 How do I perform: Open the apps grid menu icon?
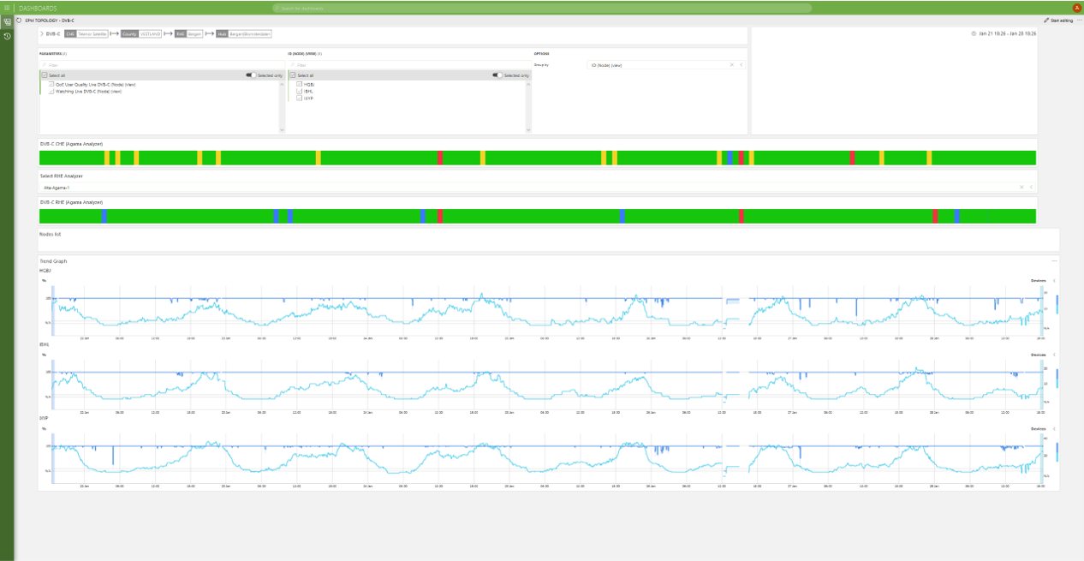pyautogui.click(x=7, y=8)
